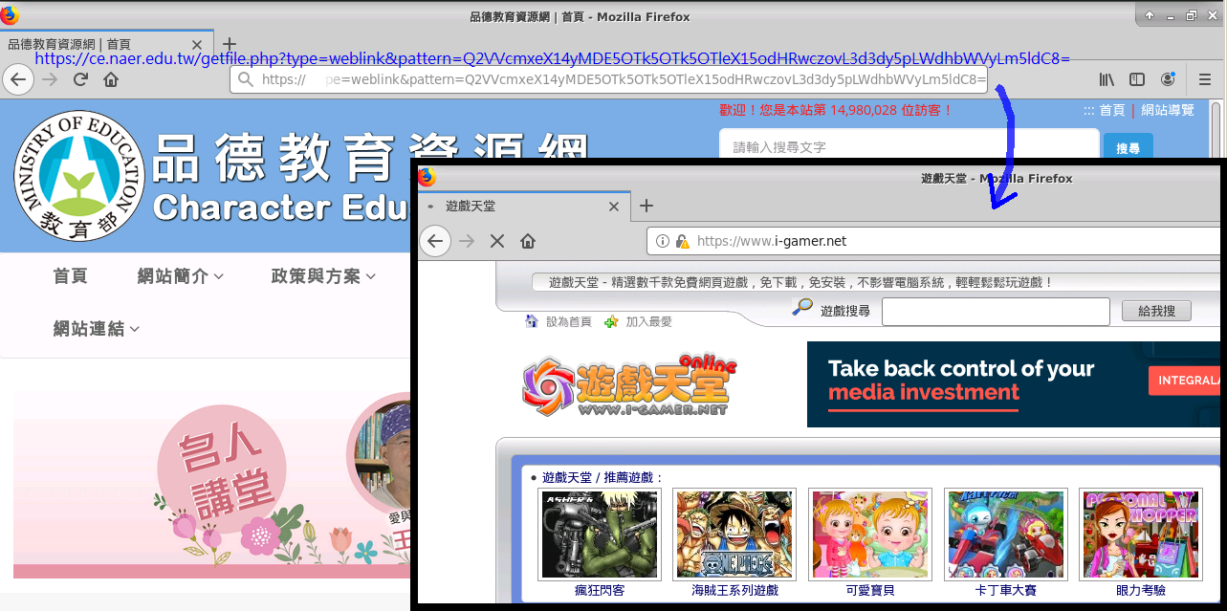The height and width of the screenshot is (611, 1227).
Task: Click 名人講堂 banner image
Action: pos(211,484)
